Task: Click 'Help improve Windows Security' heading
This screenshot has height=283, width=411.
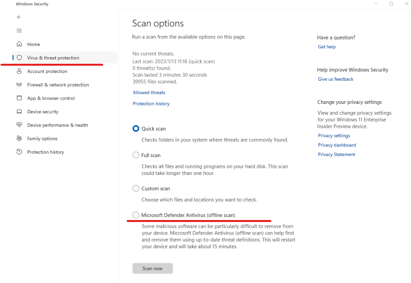Action: (x=352, y=70)
